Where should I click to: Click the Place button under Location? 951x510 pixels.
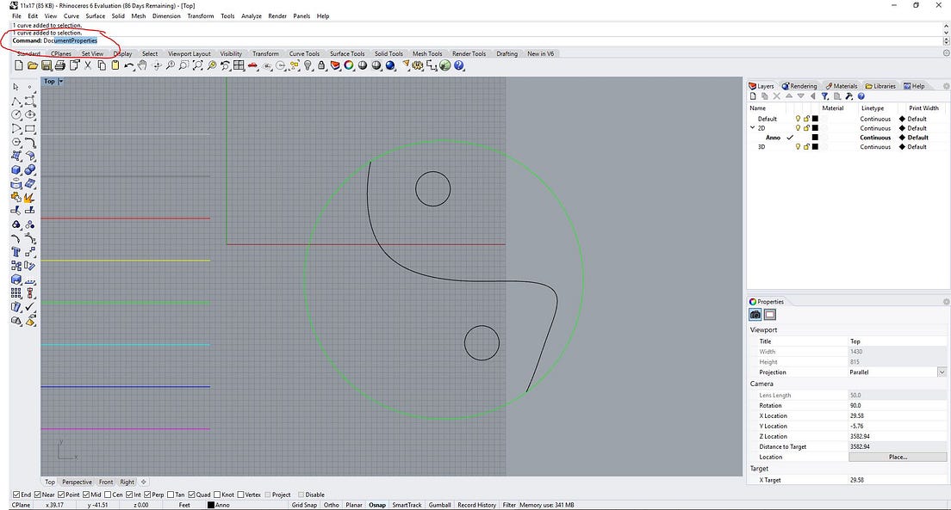899,457
